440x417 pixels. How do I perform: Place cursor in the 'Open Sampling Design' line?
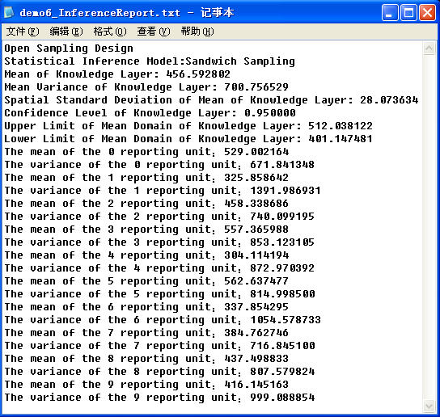click(x=69, y=48)
